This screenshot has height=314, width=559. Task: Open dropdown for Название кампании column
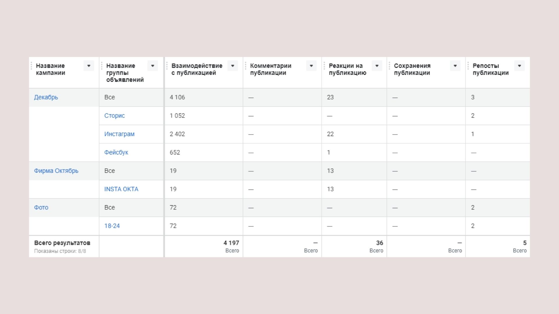coord(89,66)
